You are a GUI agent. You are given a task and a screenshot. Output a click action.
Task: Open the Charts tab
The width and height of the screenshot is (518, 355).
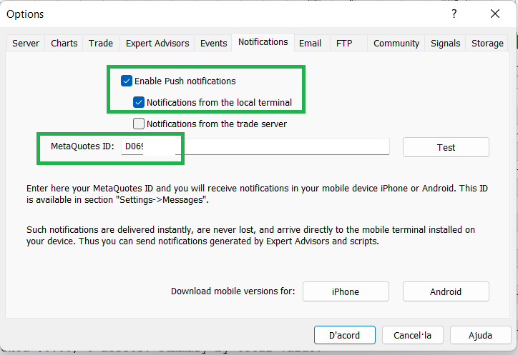(x=64, y=44)
